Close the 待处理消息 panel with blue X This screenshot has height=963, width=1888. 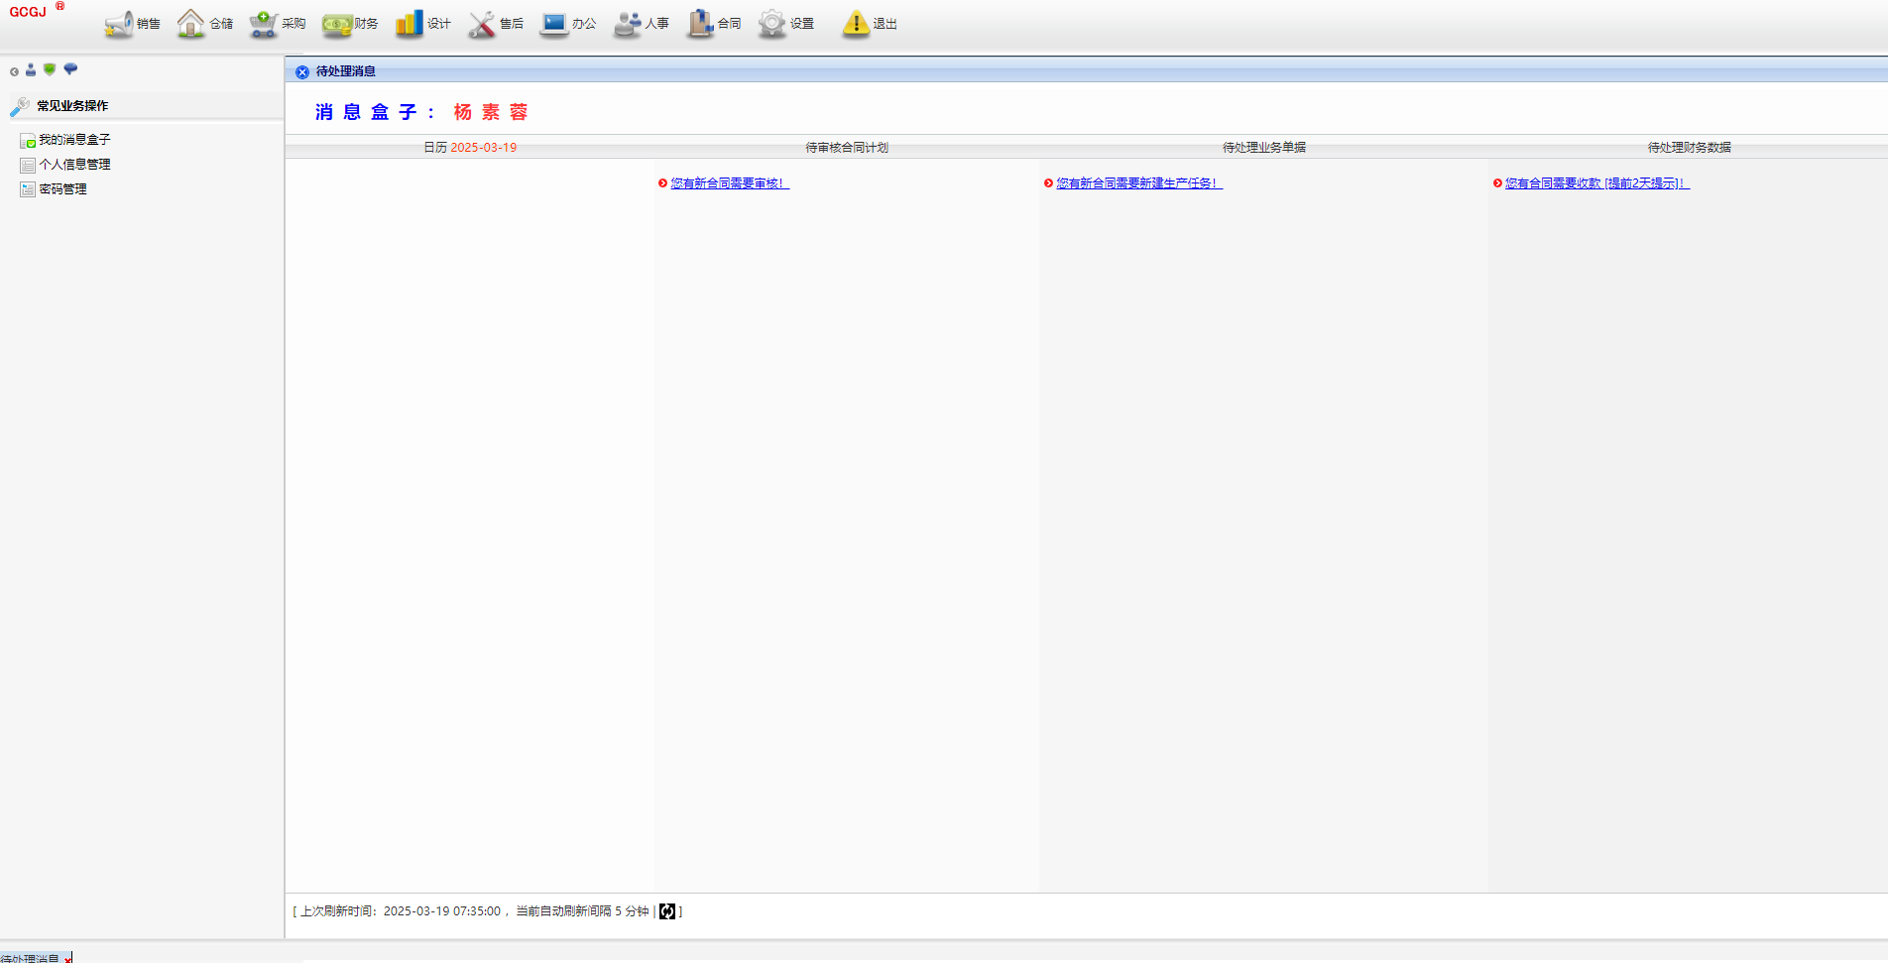click(302, 72)
